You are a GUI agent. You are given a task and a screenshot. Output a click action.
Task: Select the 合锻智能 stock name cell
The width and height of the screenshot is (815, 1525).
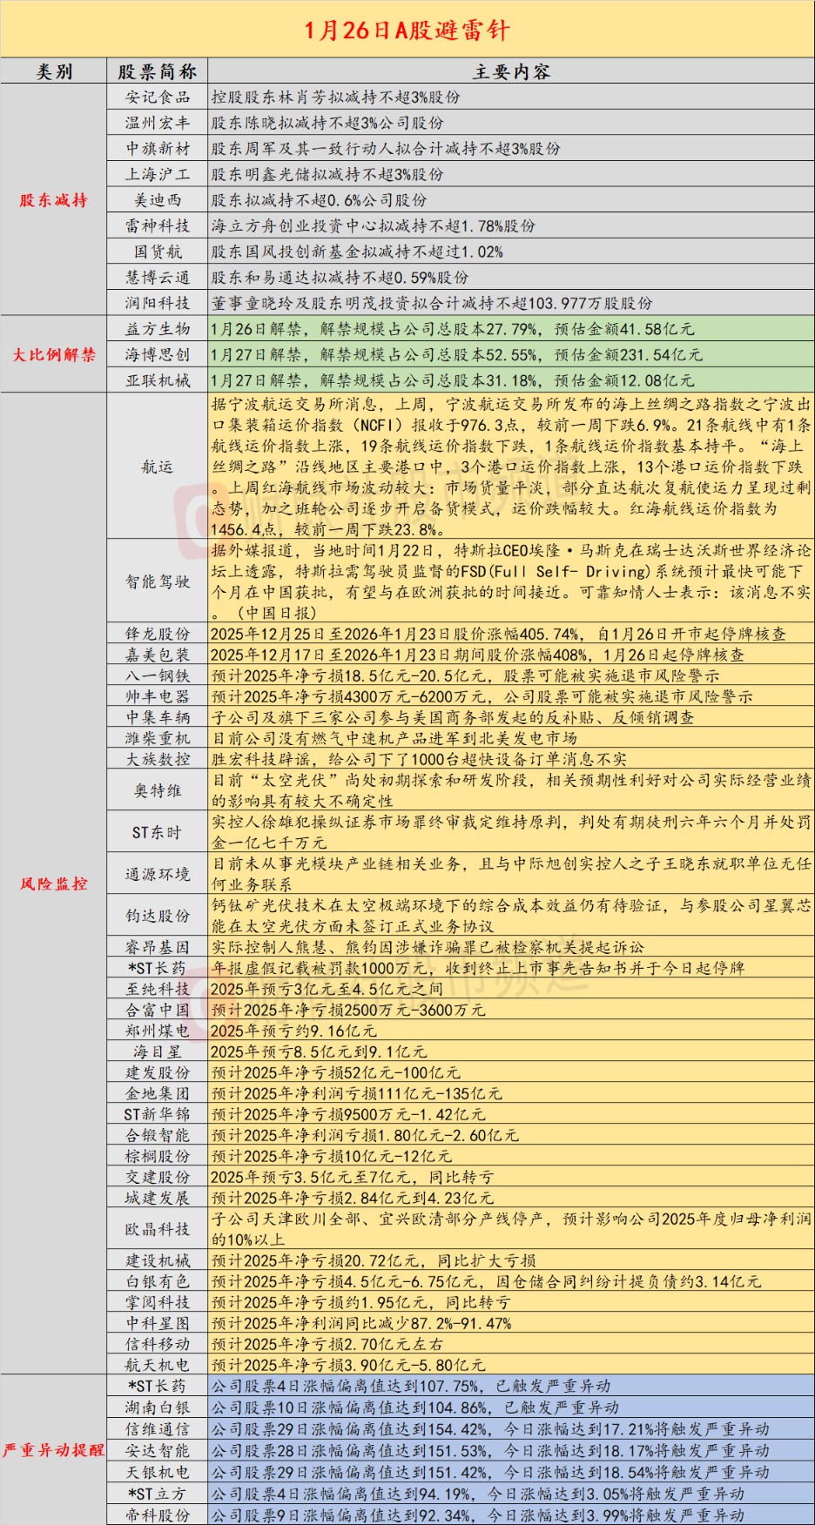(x=157, y=1135)
